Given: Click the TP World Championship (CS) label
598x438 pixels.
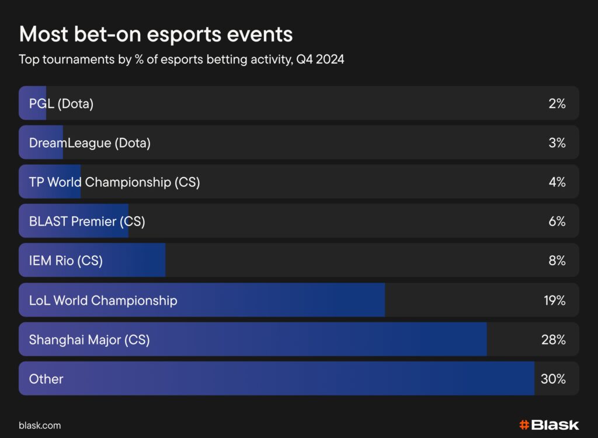Looking at the screenshot, I should coord(114,182).
